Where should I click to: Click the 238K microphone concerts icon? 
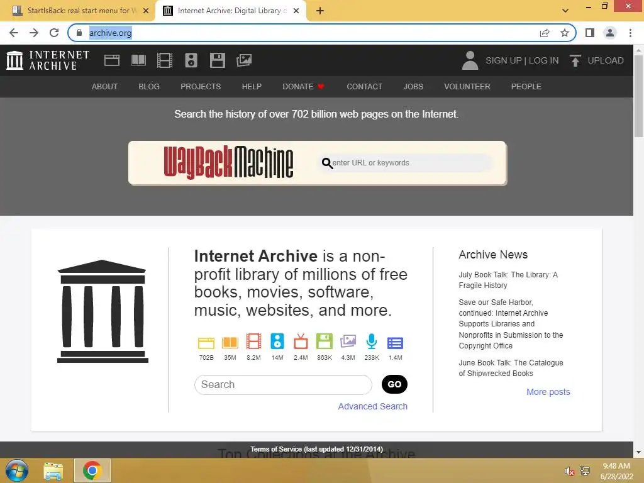pos(372,341)
